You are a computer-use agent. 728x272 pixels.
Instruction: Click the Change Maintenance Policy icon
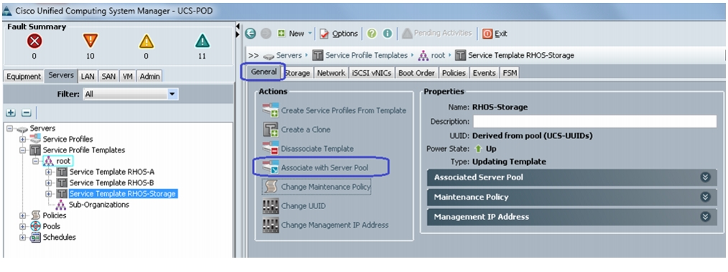[271, 187]
